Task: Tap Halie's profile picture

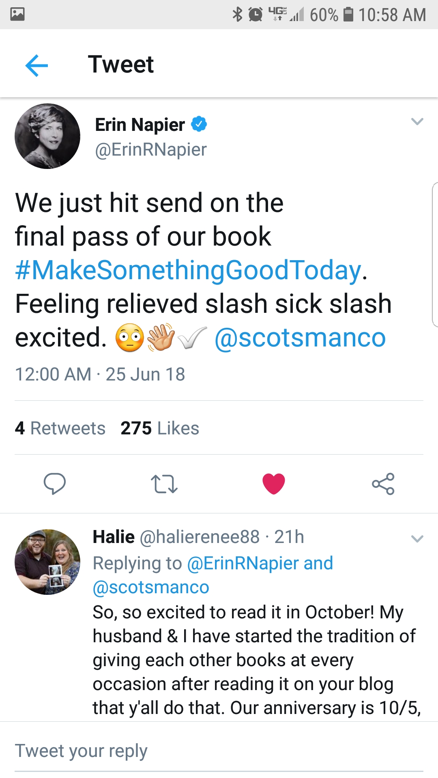Action: pyautogui.click(x=47, y=562)
